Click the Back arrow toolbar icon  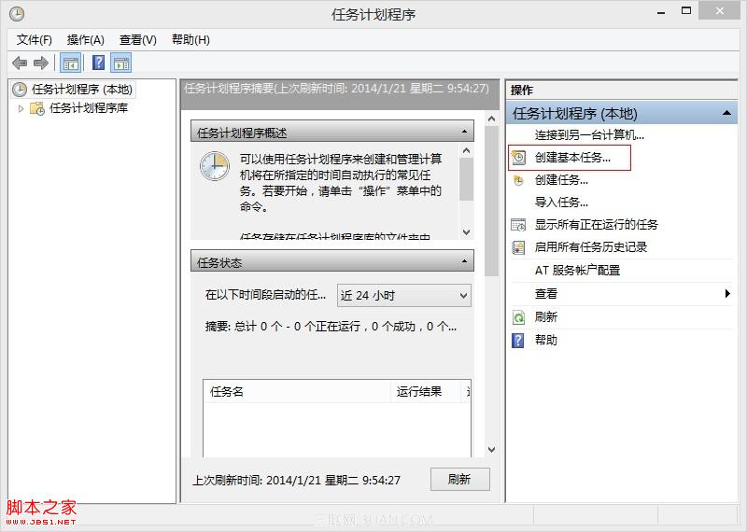pyautogui.click(x=20, y=63)
